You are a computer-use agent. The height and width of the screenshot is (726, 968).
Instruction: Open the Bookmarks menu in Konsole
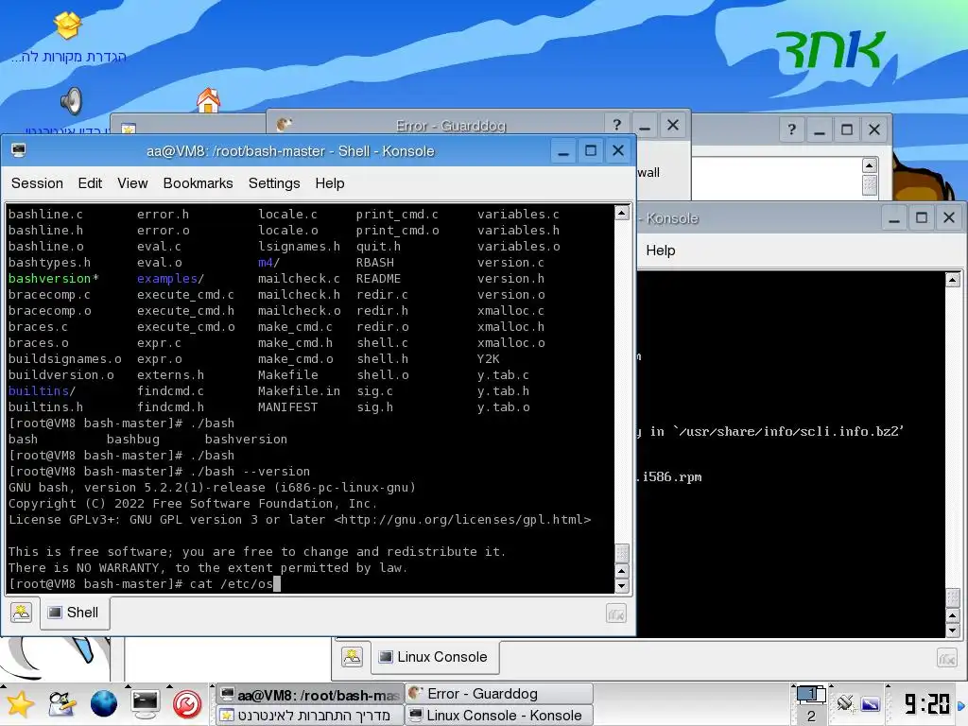tap(199, 183)
